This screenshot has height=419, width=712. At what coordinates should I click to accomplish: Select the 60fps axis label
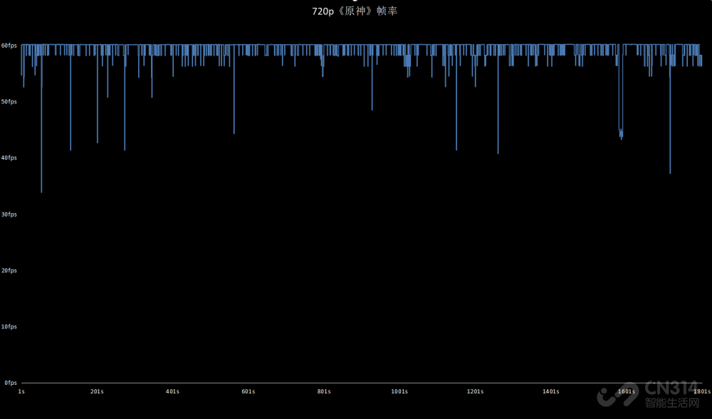point(9,46)
